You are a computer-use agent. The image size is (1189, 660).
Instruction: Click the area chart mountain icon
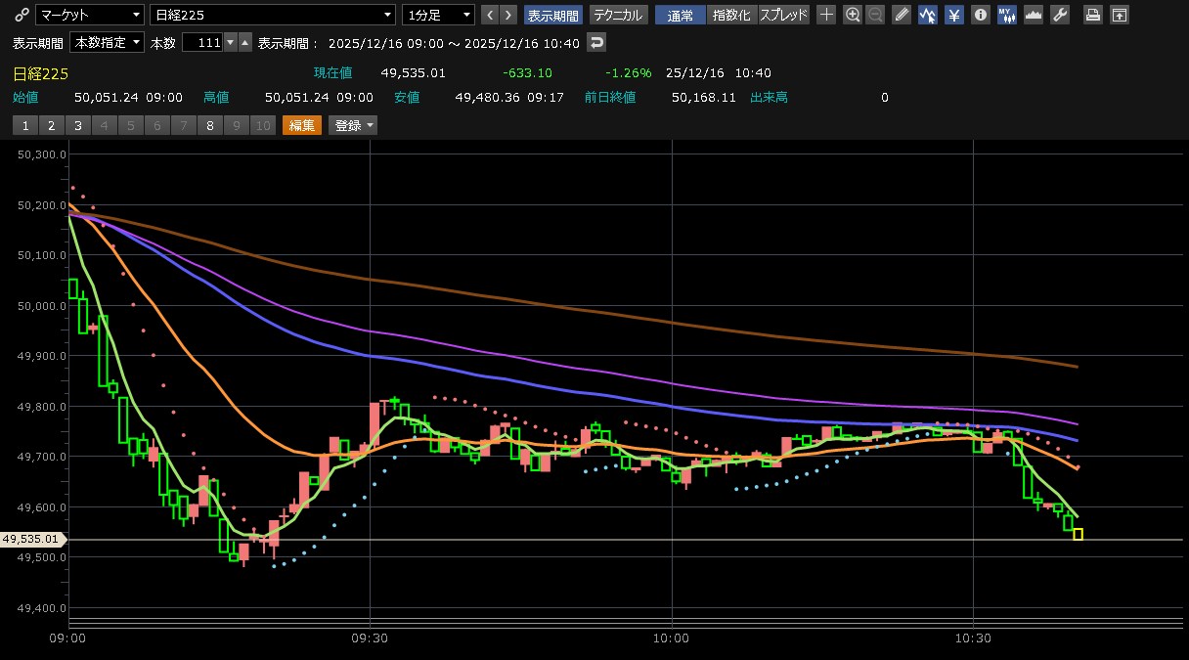point(1034,15)
